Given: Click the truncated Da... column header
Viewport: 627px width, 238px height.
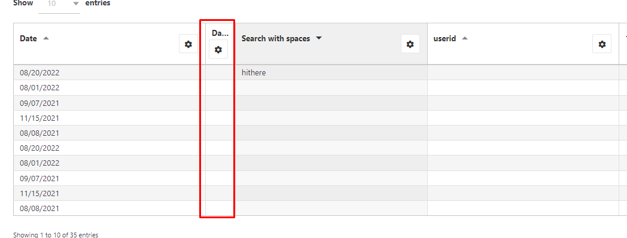Looking at the screenshot, I should click(x=220, y=33).
